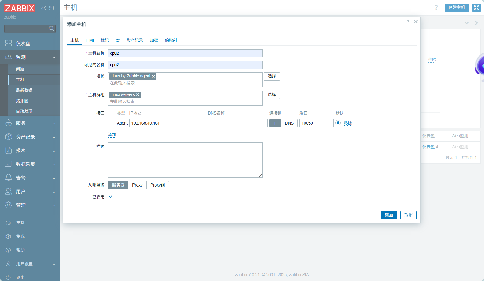
Task: Click the 创建主机 button
Action: tap(457, 8)
